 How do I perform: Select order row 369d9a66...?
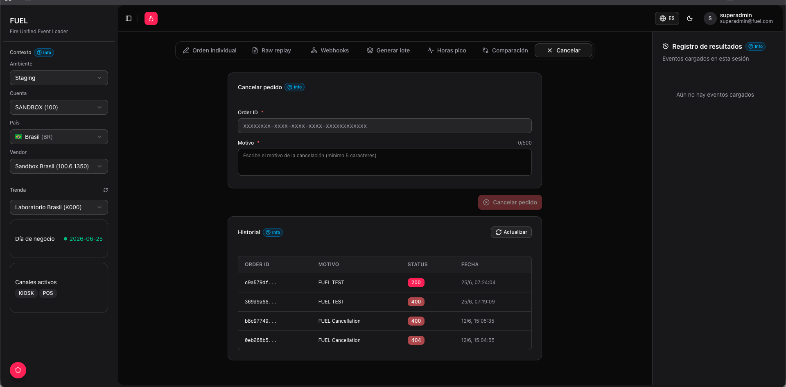[x=385, y=302]
